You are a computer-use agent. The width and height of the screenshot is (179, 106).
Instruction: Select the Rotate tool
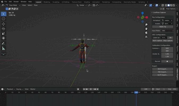tap(3, 28)
